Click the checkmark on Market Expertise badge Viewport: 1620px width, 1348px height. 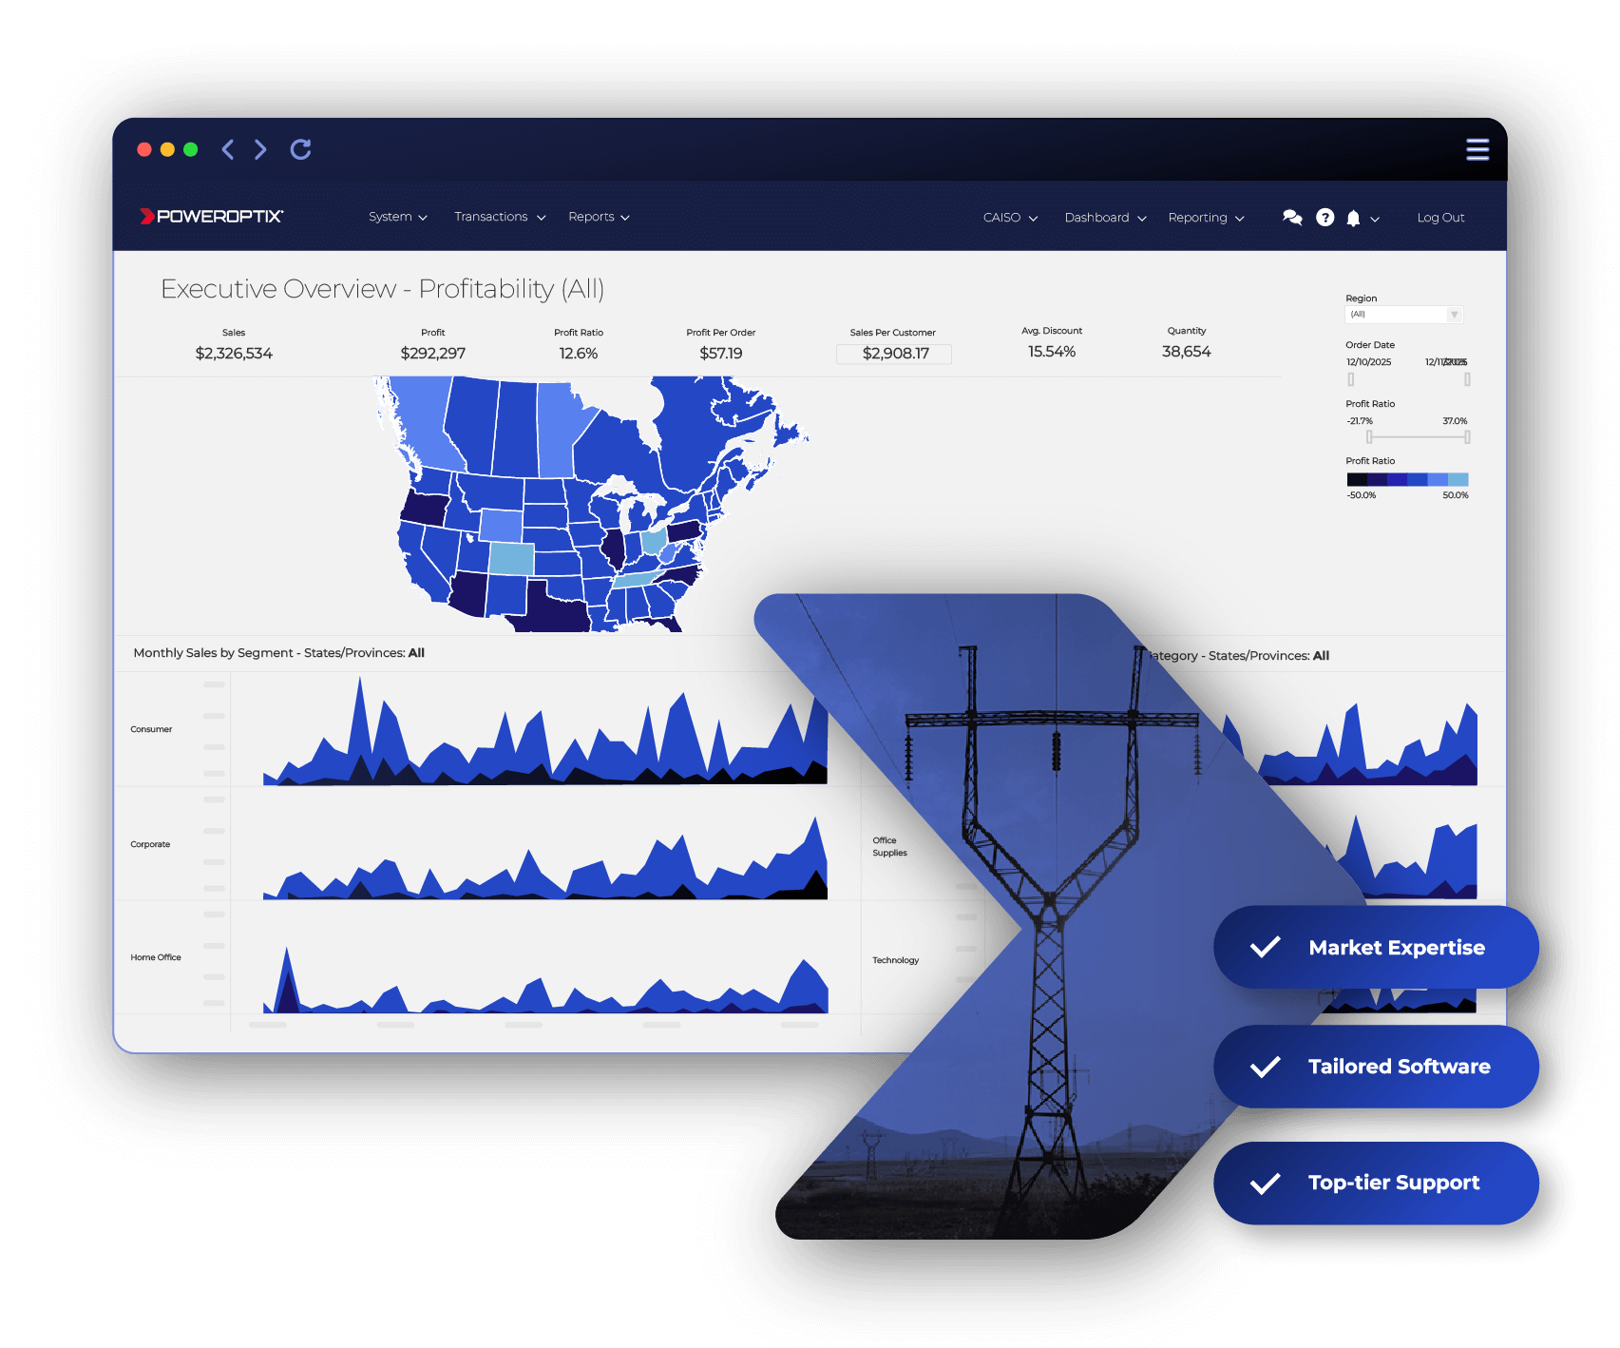[x=1265, y=947]
